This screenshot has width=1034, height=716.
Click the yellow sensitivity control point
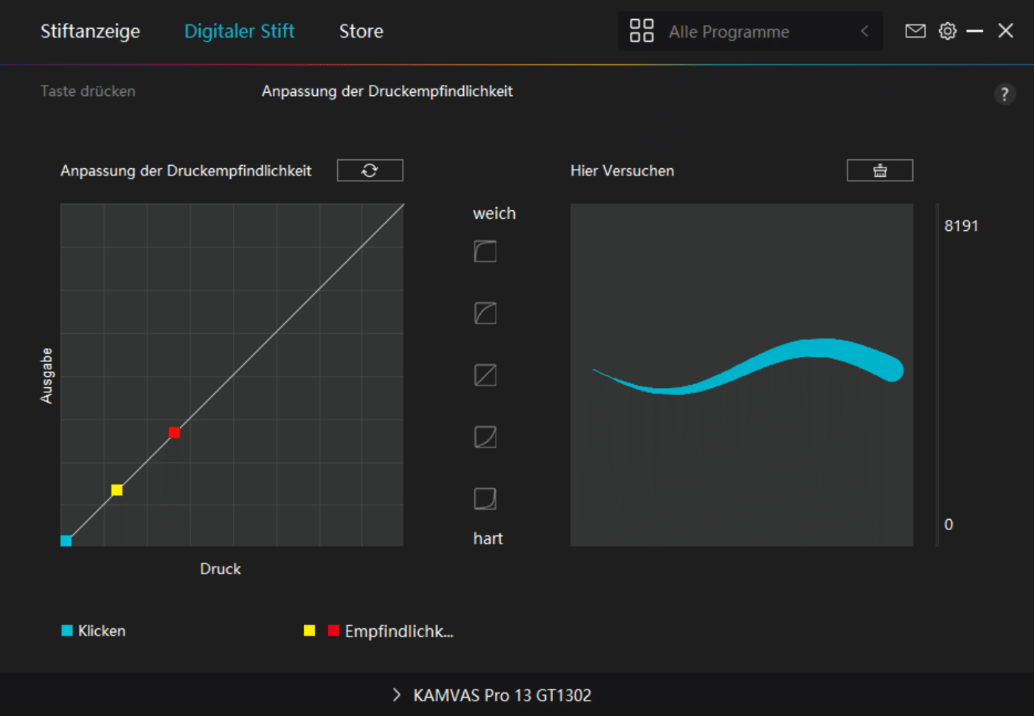(x=117, y=490)
